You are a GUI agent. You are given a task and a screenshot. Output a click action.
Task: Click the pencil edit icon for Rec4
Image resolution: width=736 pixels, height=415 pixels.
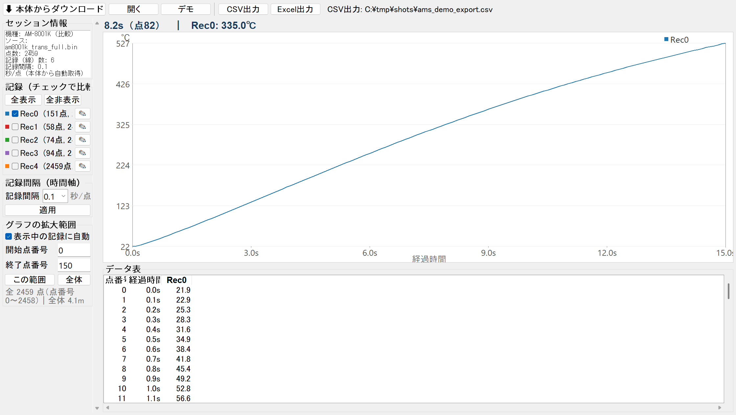pos(82,166)
